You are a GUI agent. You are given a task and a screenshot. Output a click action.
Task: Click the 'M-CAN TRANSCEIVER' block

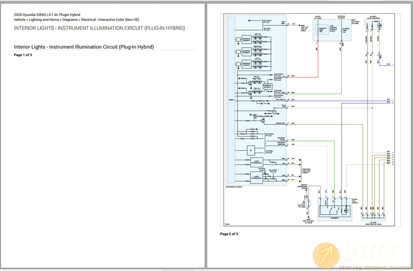[x=256, y=177]
